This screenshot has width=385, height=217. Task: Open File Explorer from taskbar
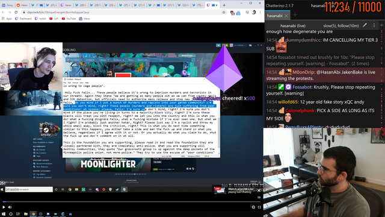coord(25,214)
